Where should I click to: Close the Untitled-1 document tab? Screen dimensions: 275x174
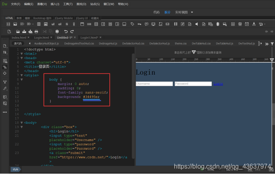click(75, 38)
